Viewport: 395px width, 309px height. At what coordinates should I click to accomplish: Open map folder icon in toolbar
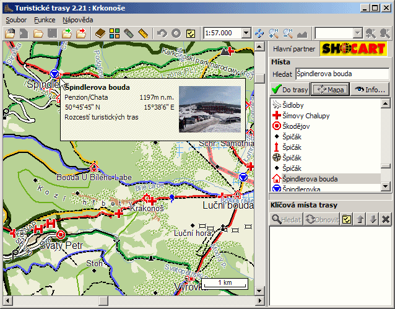coord(10,33)
